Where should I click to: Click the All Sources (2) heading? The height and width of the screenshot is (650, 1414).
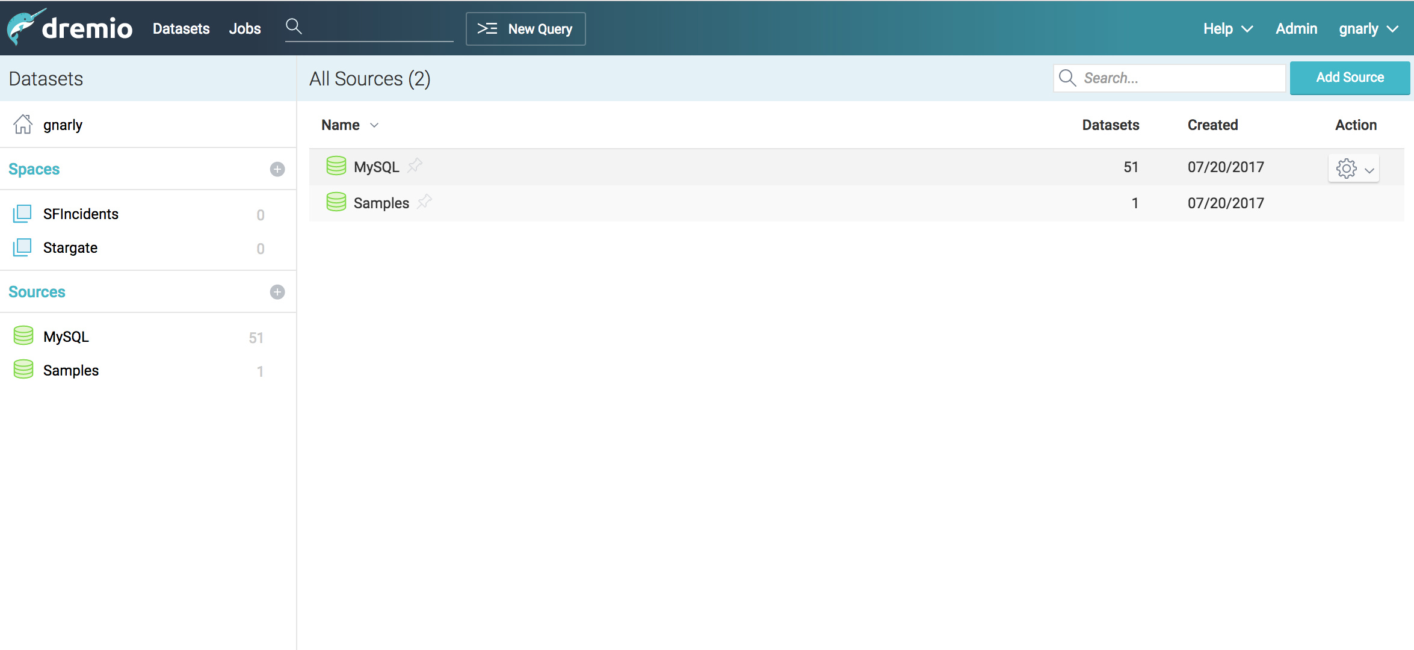[370, 79]
